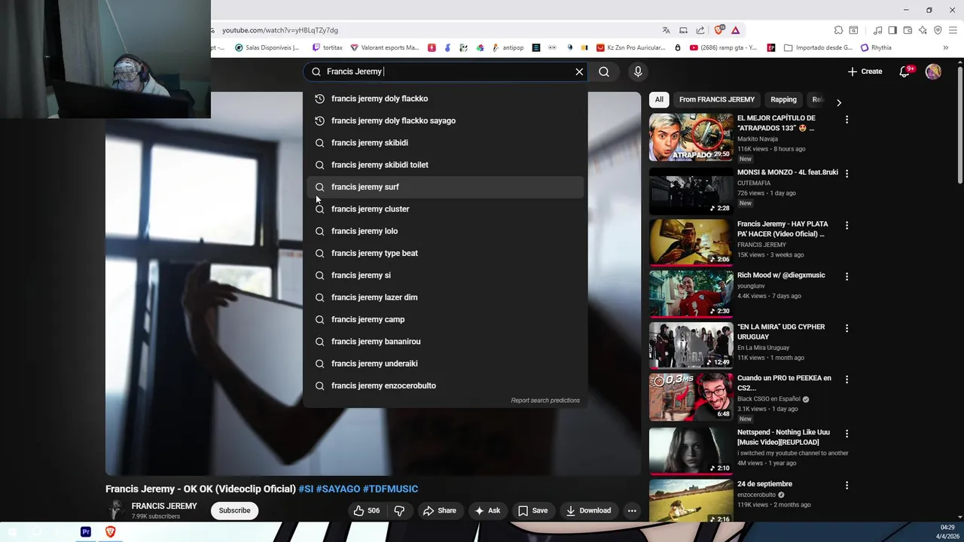Open Brave Shields lion icon

(x=719, y=30)
